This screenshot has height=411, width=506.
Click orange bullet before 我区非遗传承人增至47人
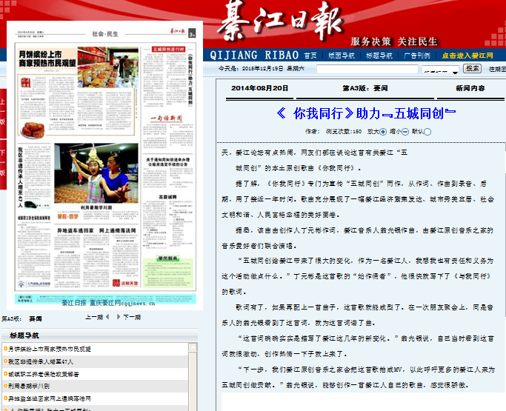click(5, 361)
